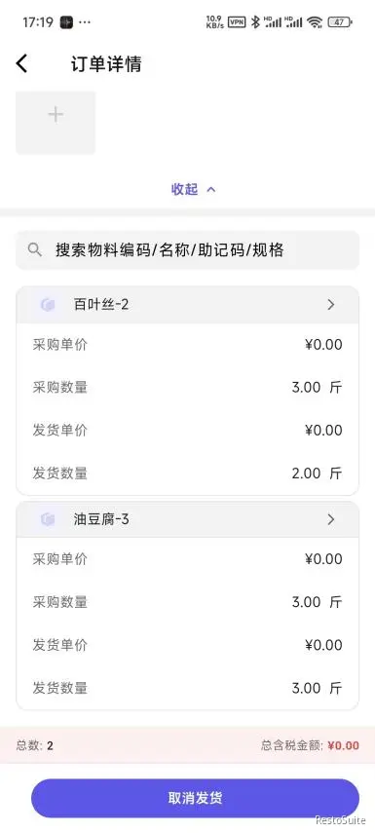Tap the back arrow icon

[x=20, y=64]
